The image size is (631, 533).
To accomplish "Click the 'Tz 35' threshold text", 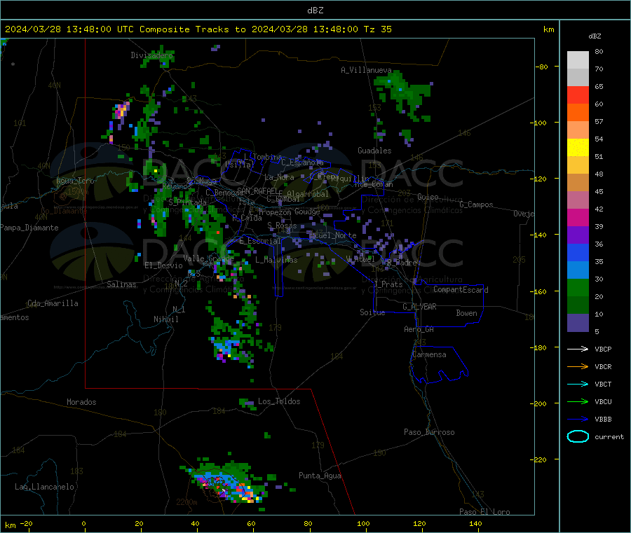I will click(x=377, y=29).
